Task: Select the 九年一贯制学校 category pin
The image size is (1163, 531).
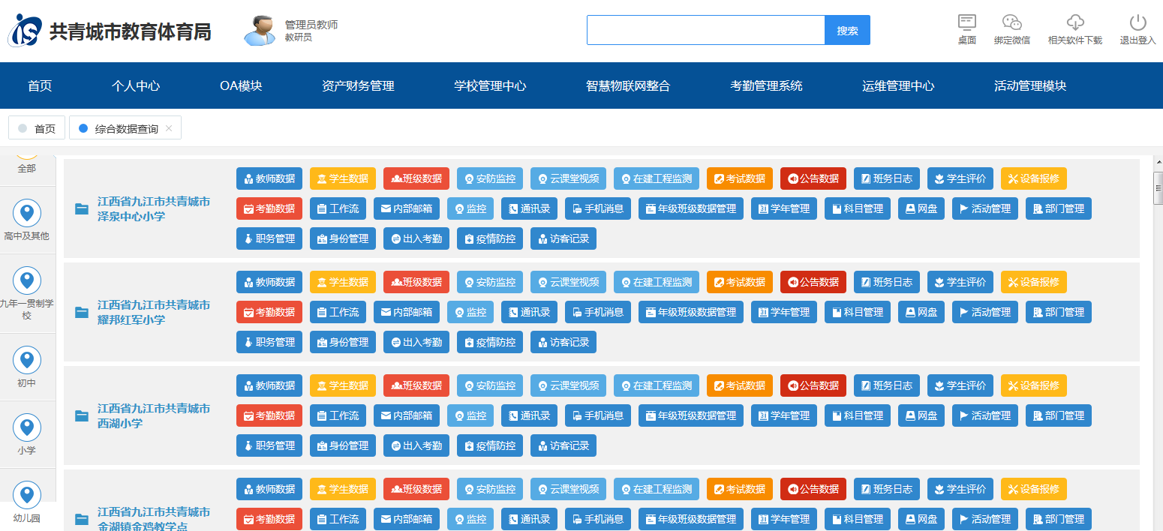Action: (x=28, y=280)
